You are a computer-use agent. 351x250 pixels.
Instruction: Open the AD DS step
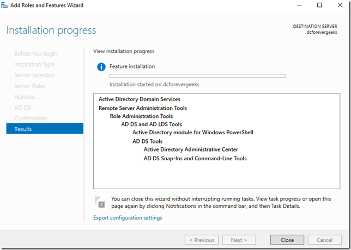click(22, 108)
